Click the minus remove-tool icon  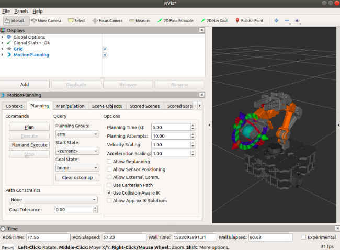point(287,20)
